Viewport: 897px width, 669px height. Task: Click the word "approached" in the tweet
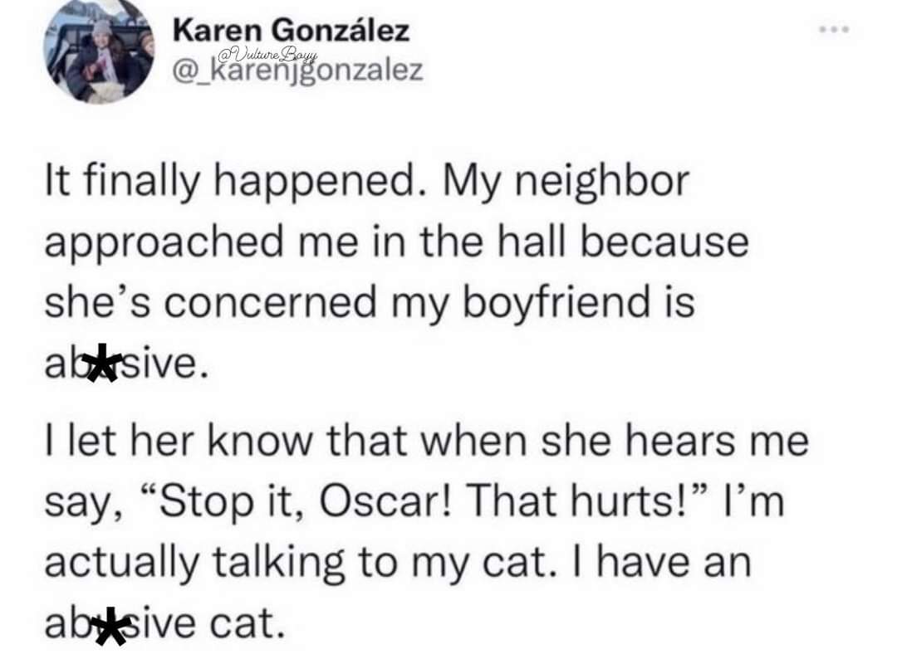point(153,243)
